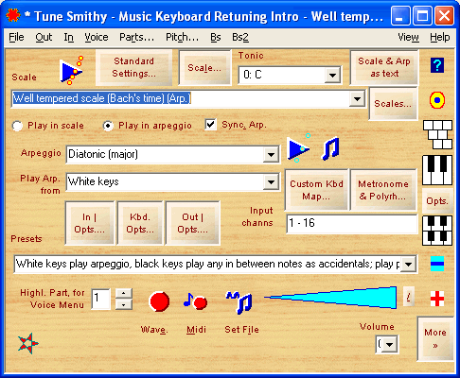Open the Metronome & Polyrh... button
This screenshot has width=460, height=378.
[x=383, y=190]
